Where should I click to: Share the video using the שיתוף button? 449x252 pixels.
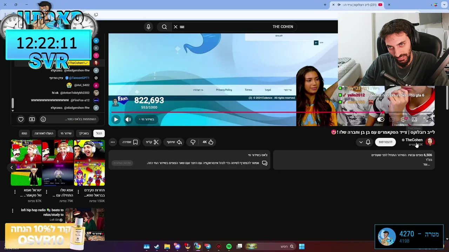(x=174, y=142)
